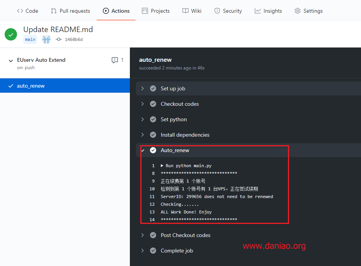Click the Pull requests branch icon
This screenshot has width=361, height=266.
(54, 11)
